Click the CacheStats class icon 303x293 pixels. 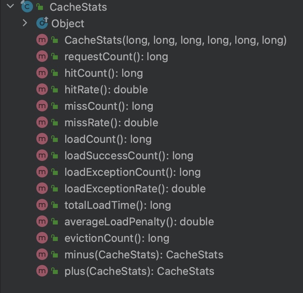tap(27, 6)
